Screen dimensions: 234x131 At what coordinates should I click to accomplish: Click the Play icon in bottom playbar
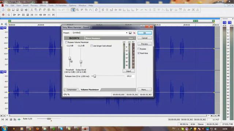(x=15, y=119)
